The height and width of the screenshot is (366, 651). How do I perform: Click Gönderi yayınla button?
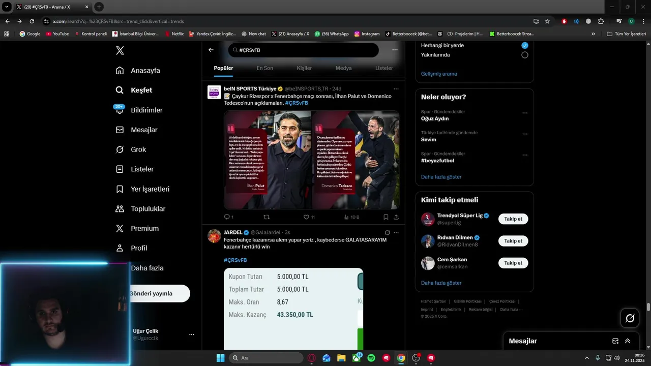tap(159, 293)
